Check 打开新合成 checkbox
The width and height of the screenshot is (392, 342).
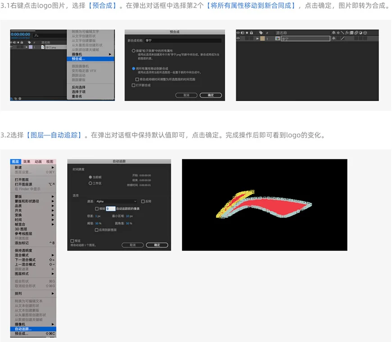pos(133,85)
